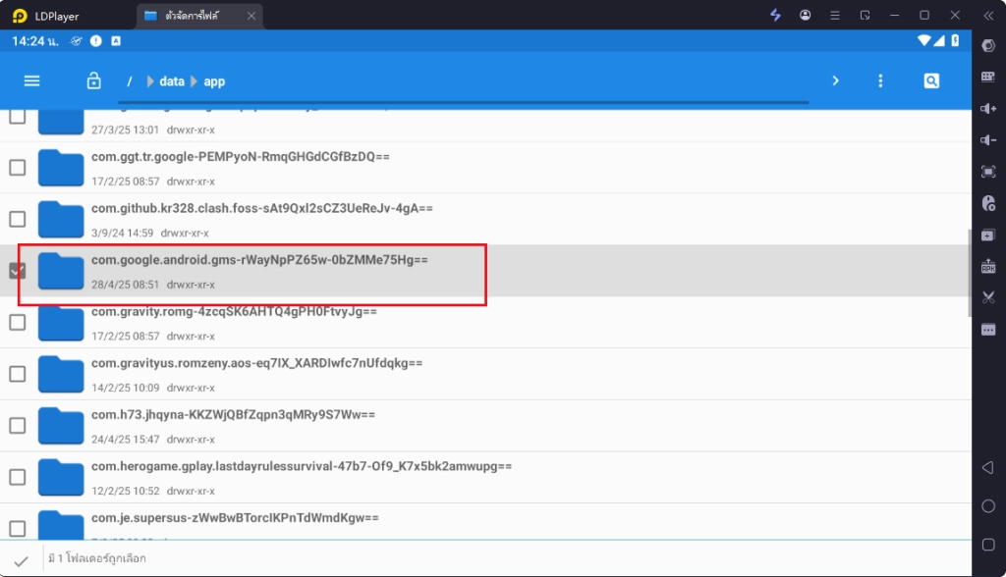Install APK from LDPlayer sidebar
Viewport: 1006px width, 577px height.
(x=988, y=266)
